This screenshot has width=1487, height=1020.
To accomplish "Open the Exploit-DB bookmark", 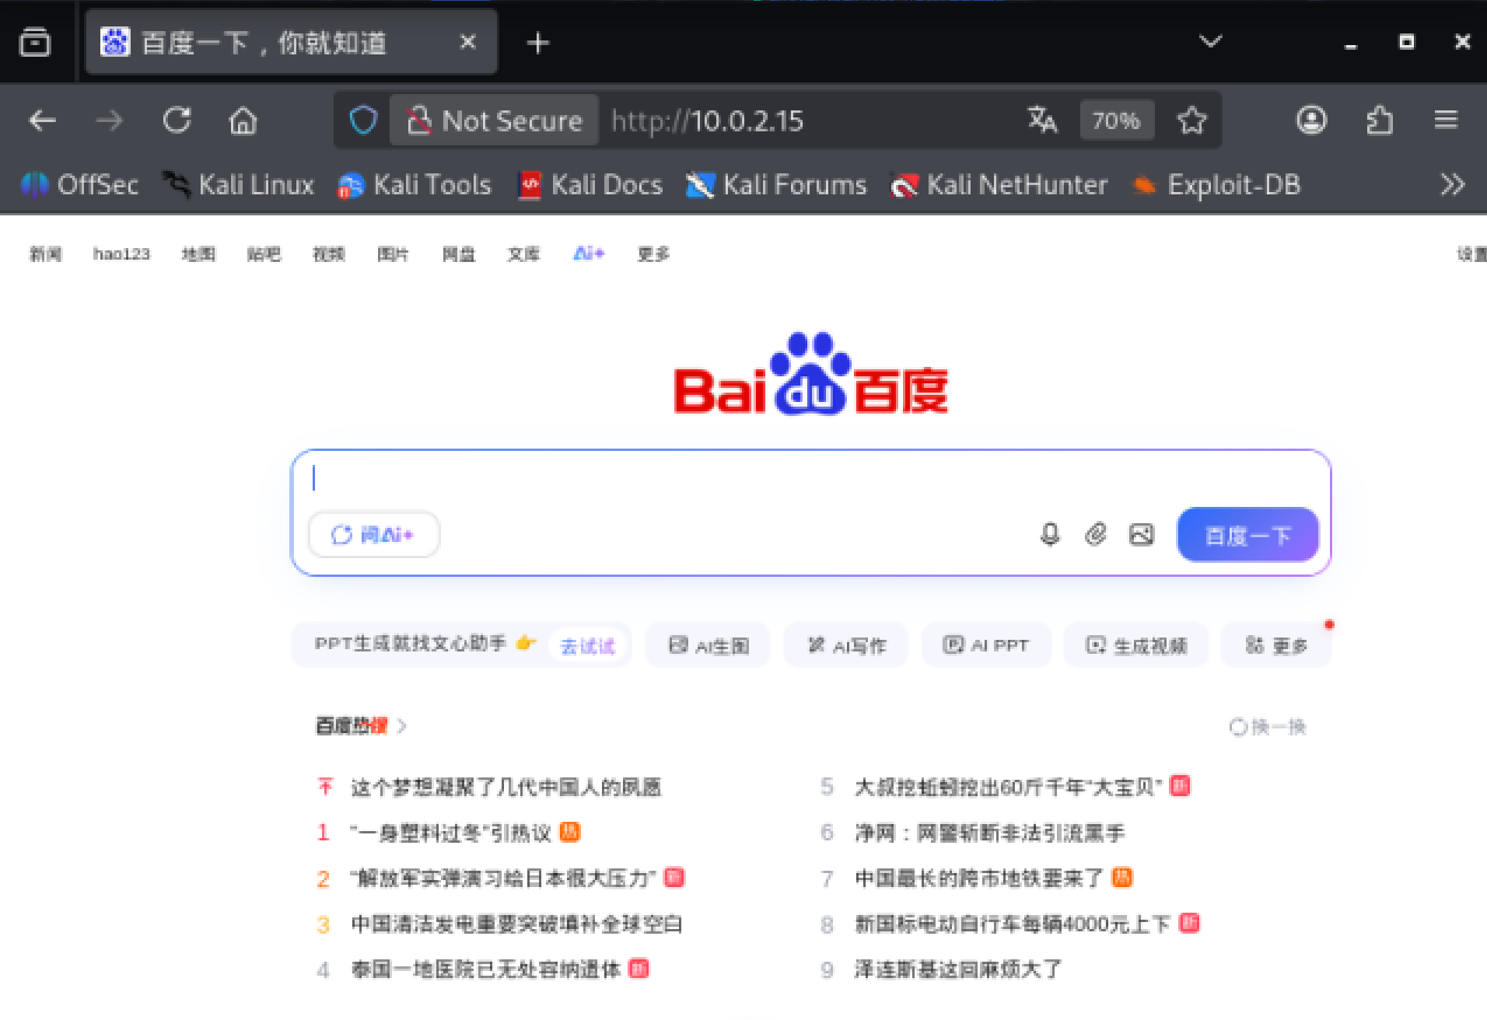I will click(1217, 185).
